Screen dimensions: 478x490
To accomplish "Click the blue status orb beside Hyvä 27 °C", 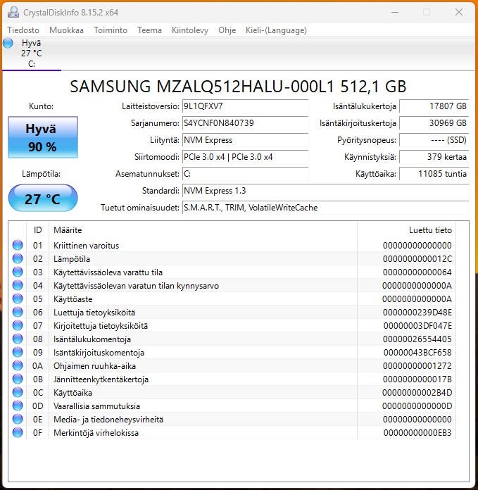I will pos(8,43).
